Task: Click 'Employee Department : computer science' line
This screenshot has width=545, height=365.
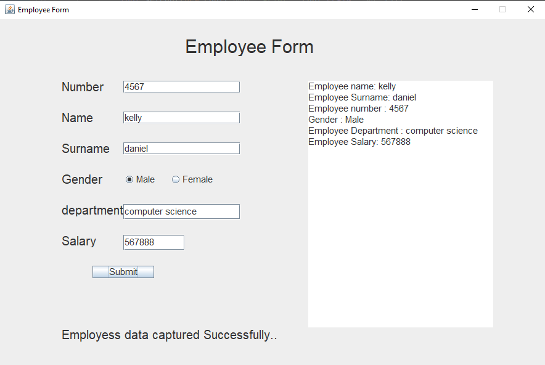Action: [x=393, y=131]
